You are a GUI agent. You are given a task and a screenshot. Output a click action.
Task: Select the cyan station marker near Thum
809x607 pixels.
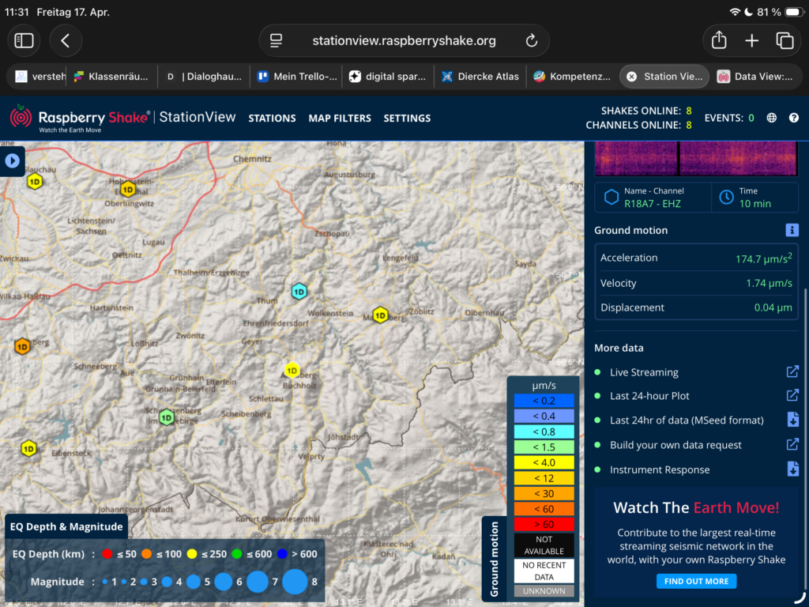(x=299, y=292)
